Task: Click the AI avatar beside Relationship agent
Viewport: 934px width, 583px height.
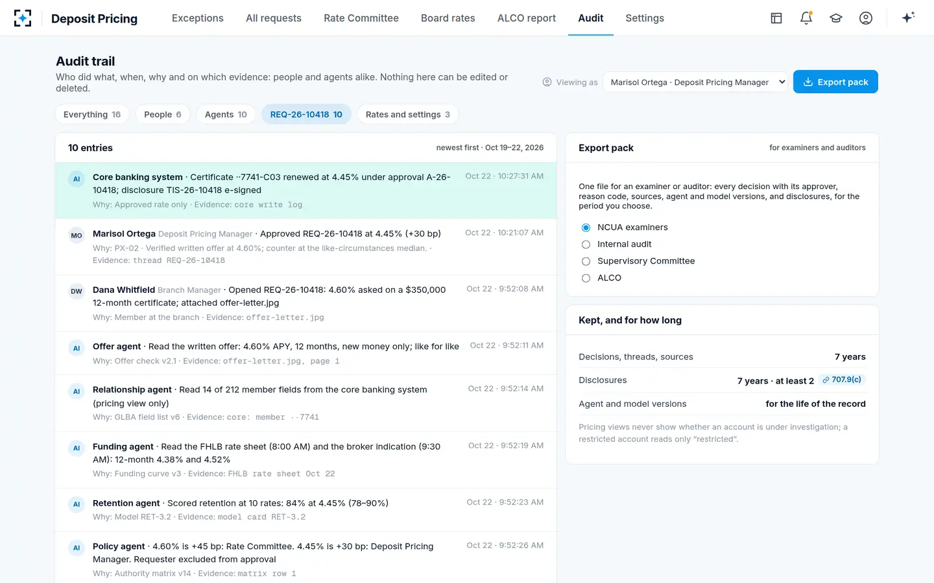Action: [77, 391]
